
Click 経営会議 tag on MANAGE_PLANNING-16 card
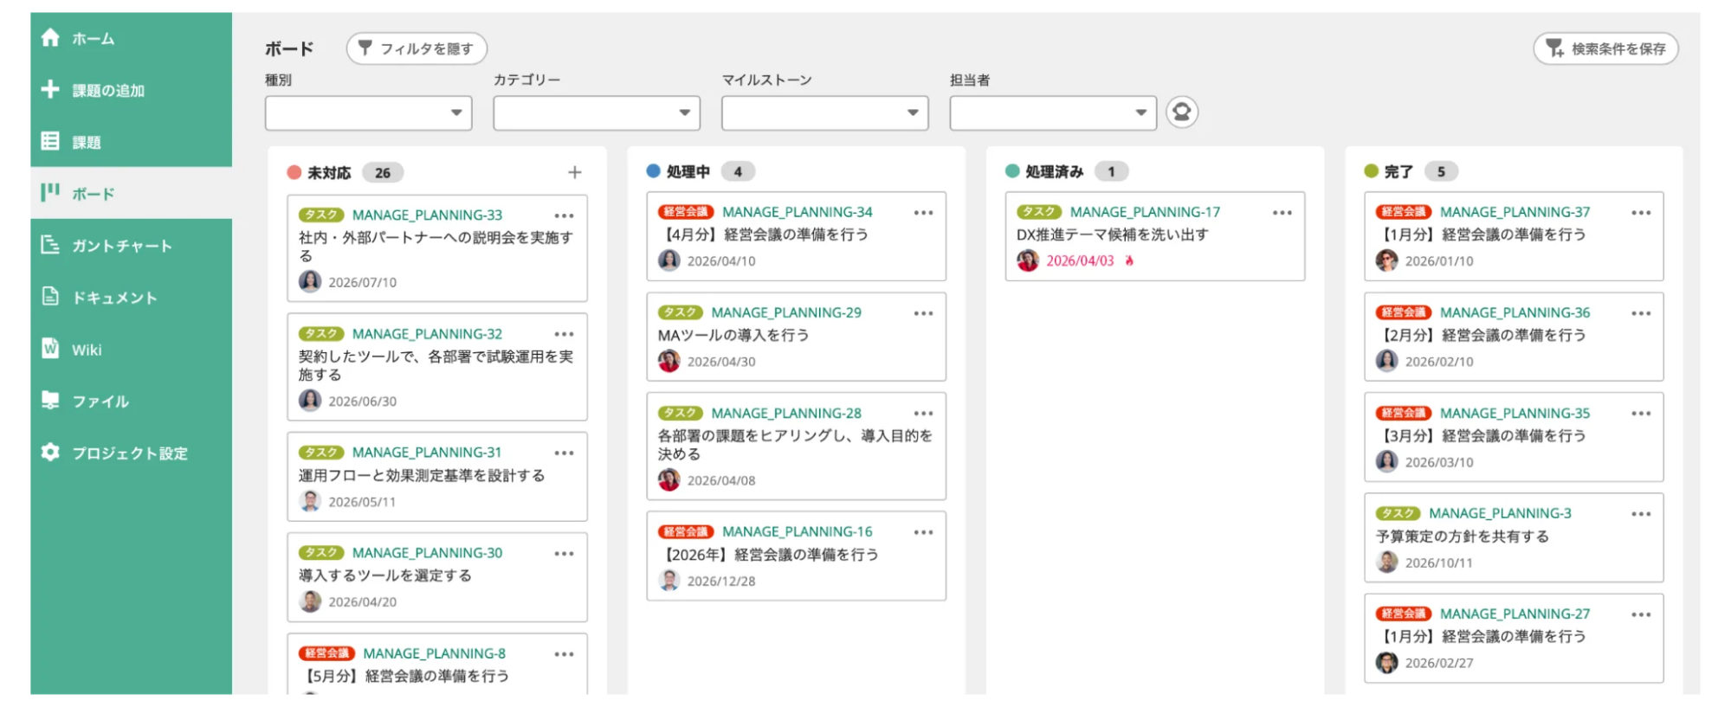click(x=685, y=532)
